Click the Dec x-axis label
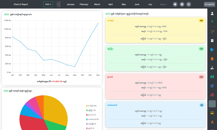This screenshot has width=217, height=130. pyautogui.click(x=98, y=75)
